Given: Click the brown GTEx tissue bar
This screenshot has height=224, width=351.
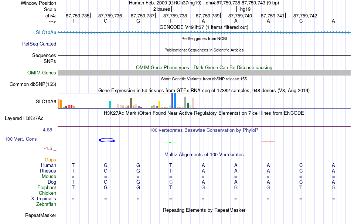Looking at the screenshot, I should click(131, 103).
